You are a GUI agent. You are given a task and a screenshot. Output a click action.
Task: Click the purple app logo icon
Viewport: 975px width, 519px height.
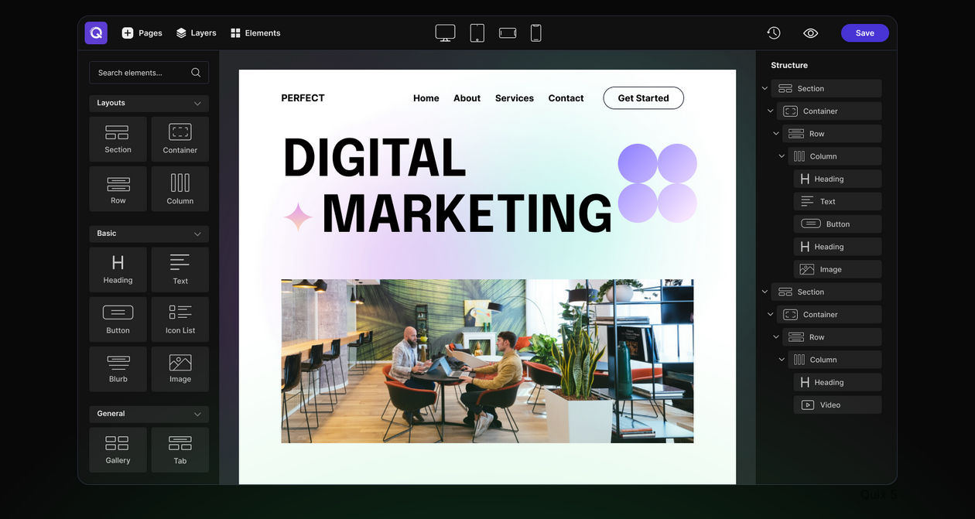coord(96,32)
